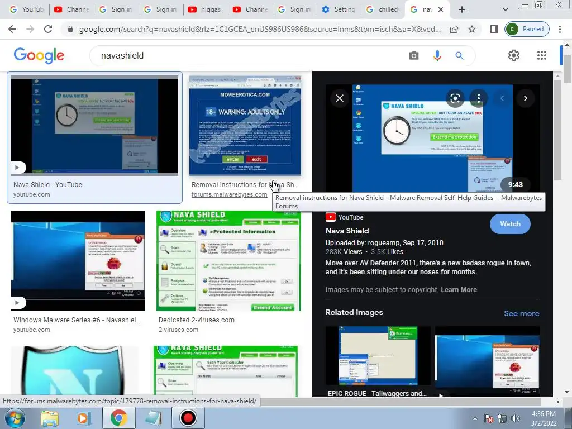The height and width of the screenshot is (429, 572).
Task: Click the network connection tray icon
Action: [502, 418]
